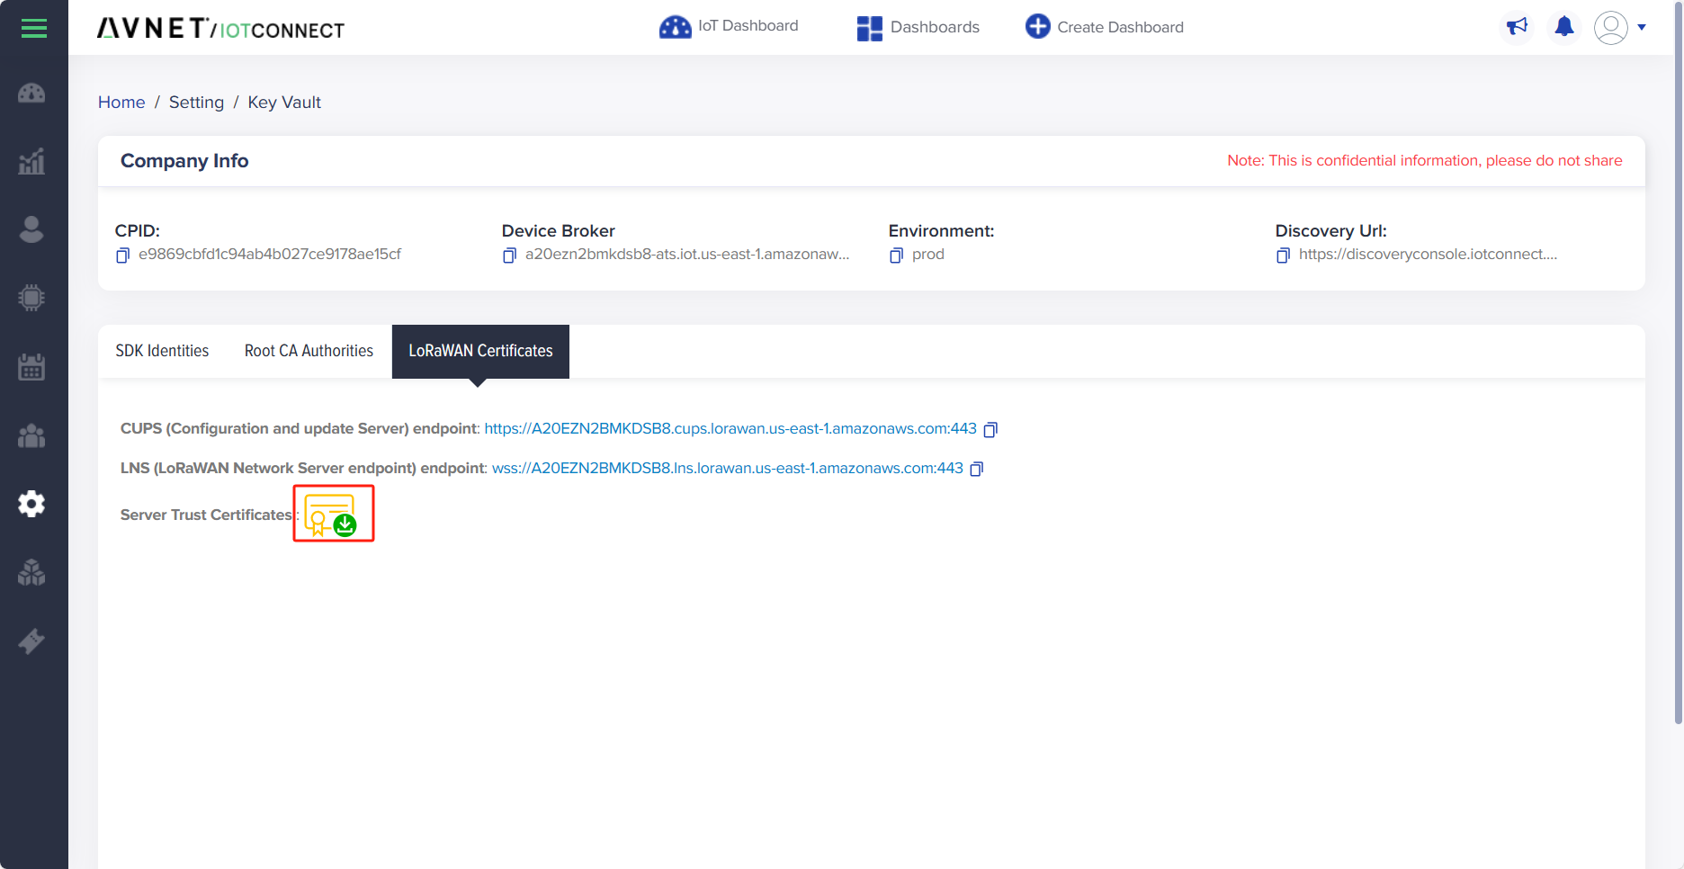Open the dashboard gauge sidebar icon
This screenshot has width=1684, height=869.
click(x=31, y=93)
